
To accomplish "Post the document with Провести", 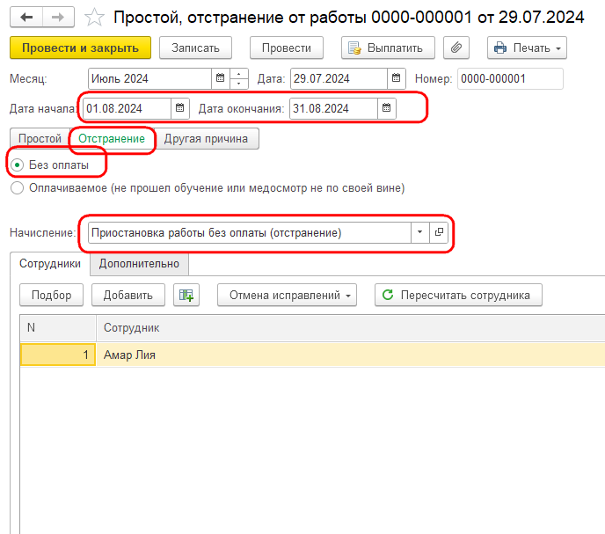I will point(287,48).
